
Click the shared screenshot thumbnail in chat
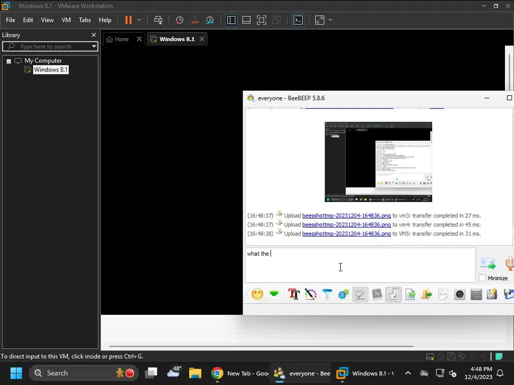378,162
